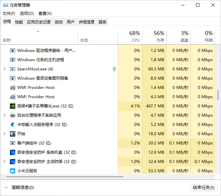Expand 奇安信安全防护 主动防御 process group
Image resolution: width=221 pixels, height=196 pixels.
(x=5, y=162)
